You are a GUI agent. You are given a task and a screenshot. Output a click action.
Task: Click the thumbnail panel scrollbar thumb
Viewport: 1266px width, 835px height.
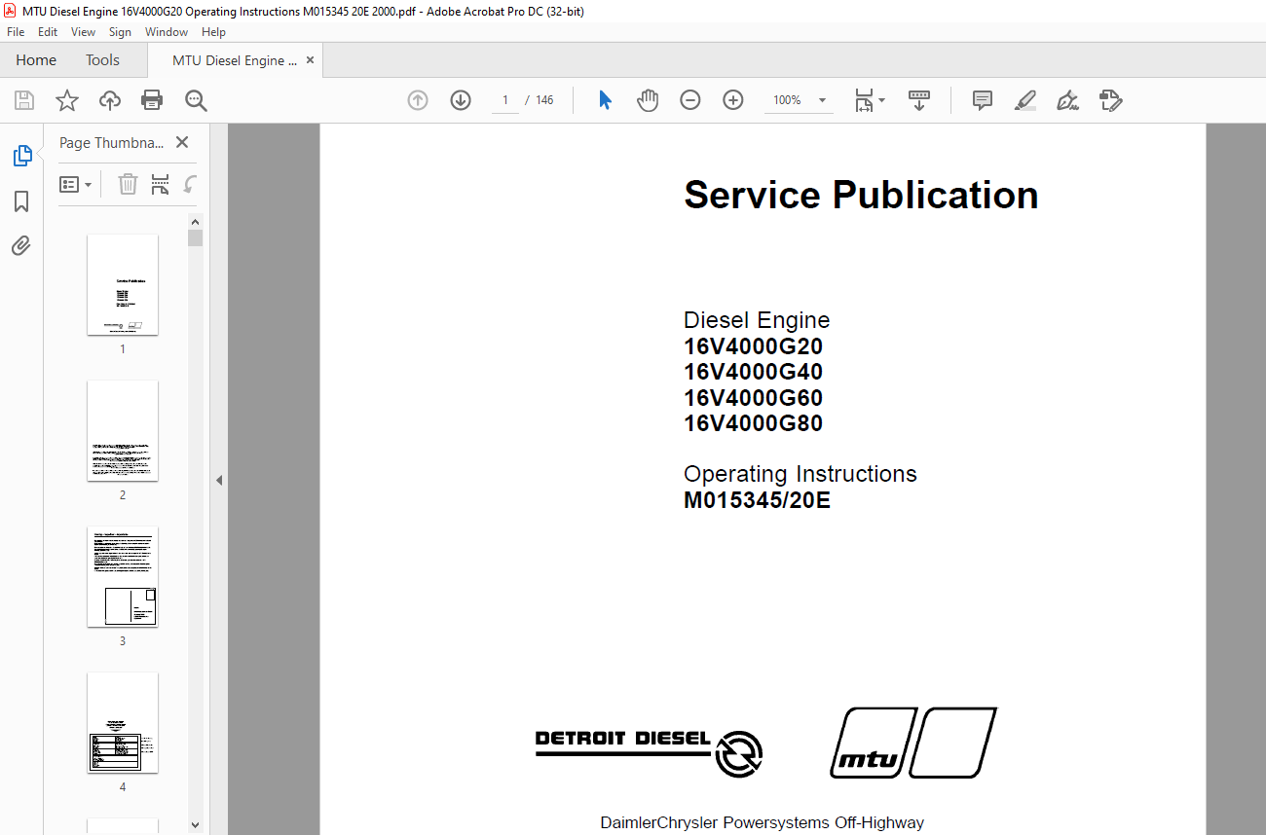point(196,238)
